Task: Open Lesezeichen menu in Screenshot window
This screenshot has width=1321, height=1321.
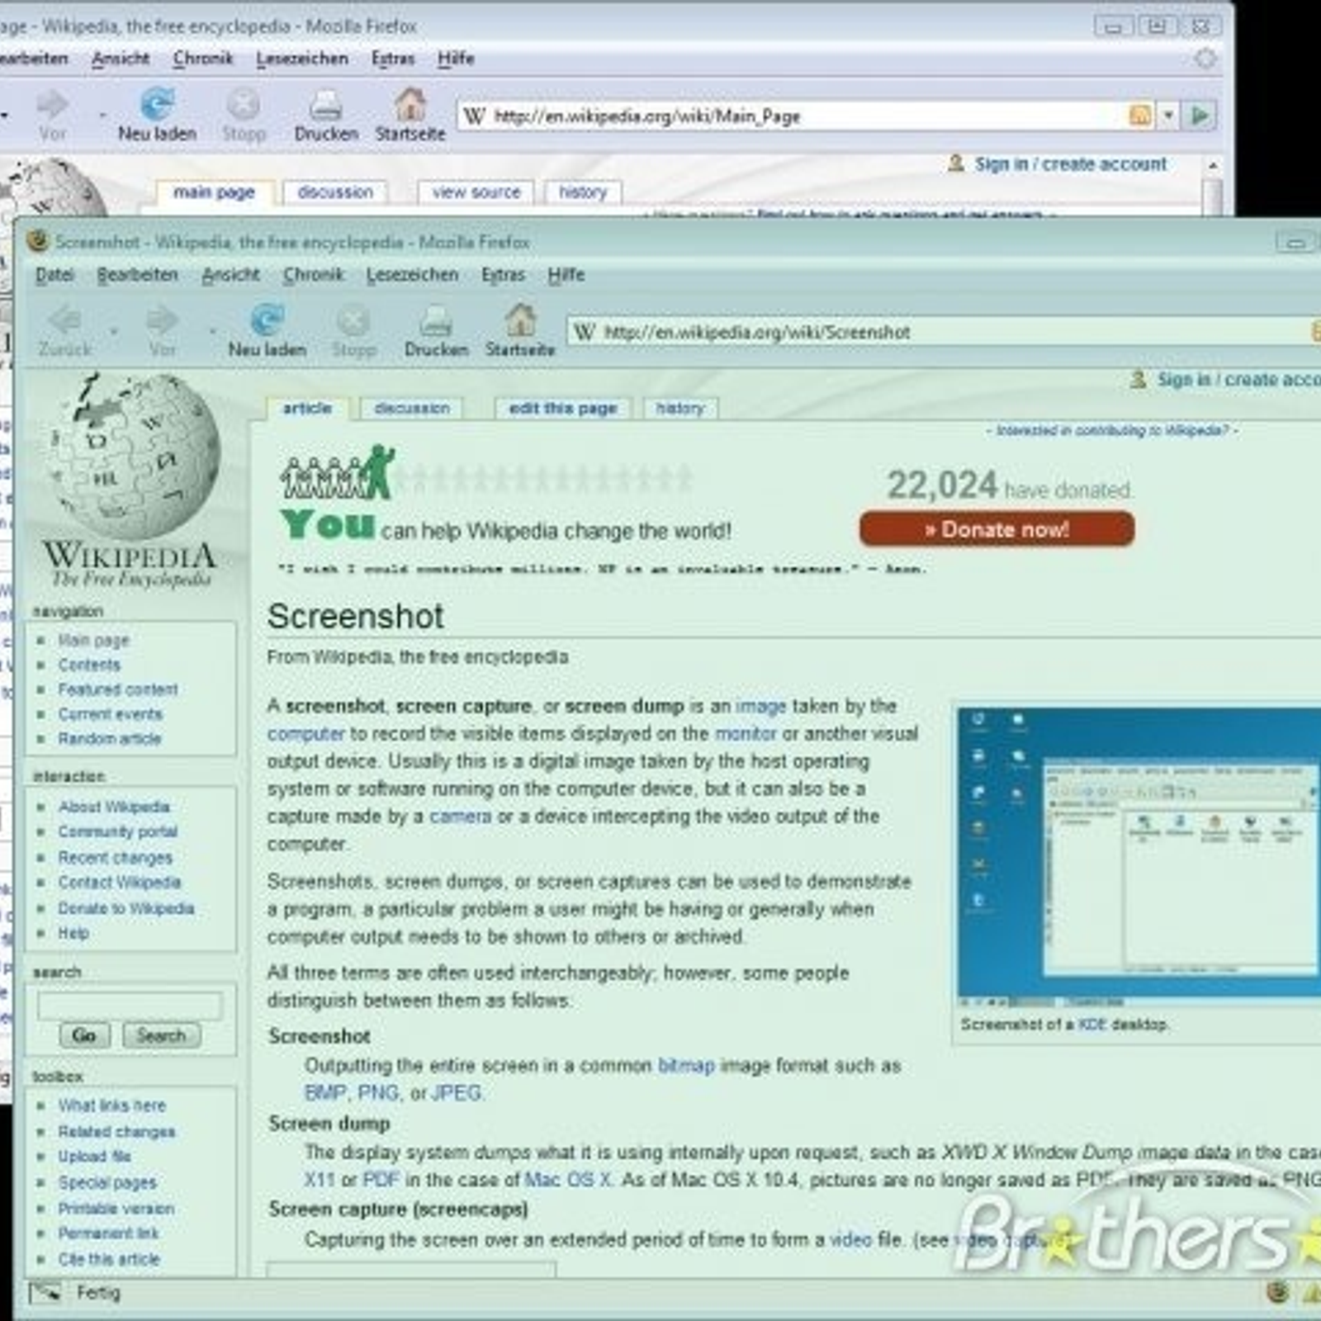Action: click(x=412, y=275)
